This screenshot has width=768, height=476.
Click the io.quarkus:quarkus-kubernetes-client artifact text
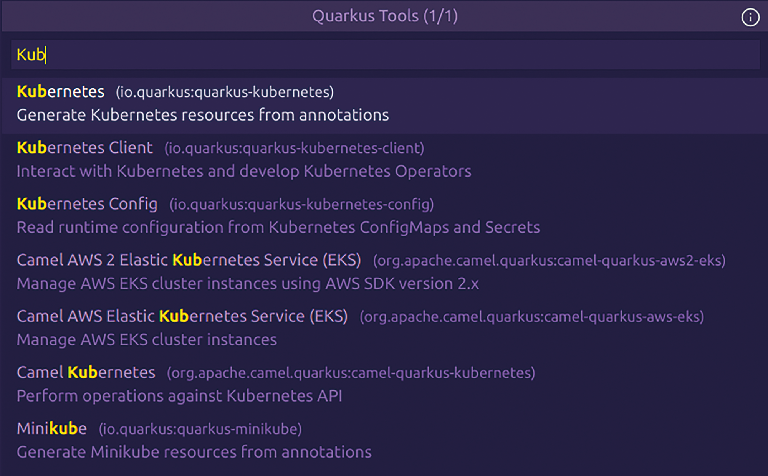[295, 149]
